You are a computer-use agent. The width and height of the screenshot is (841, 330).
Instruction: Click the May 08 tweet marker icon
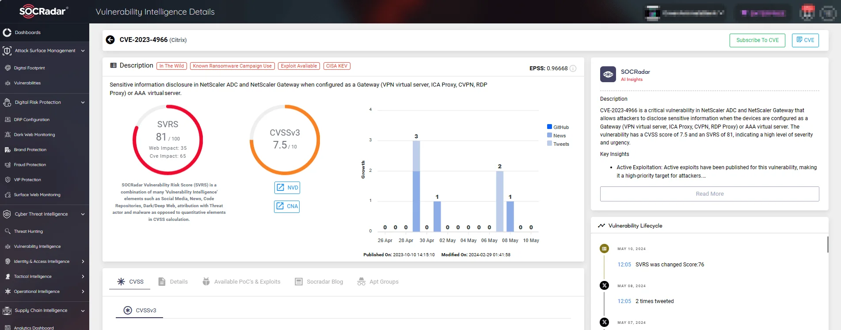604,285
